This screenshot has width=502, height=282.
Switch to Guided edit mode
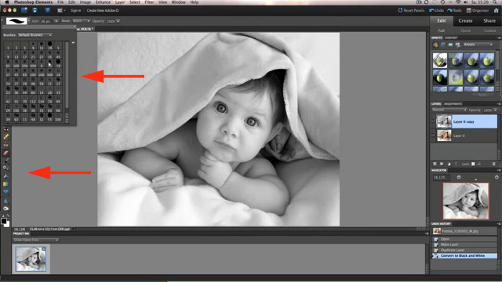pos(489,31)
